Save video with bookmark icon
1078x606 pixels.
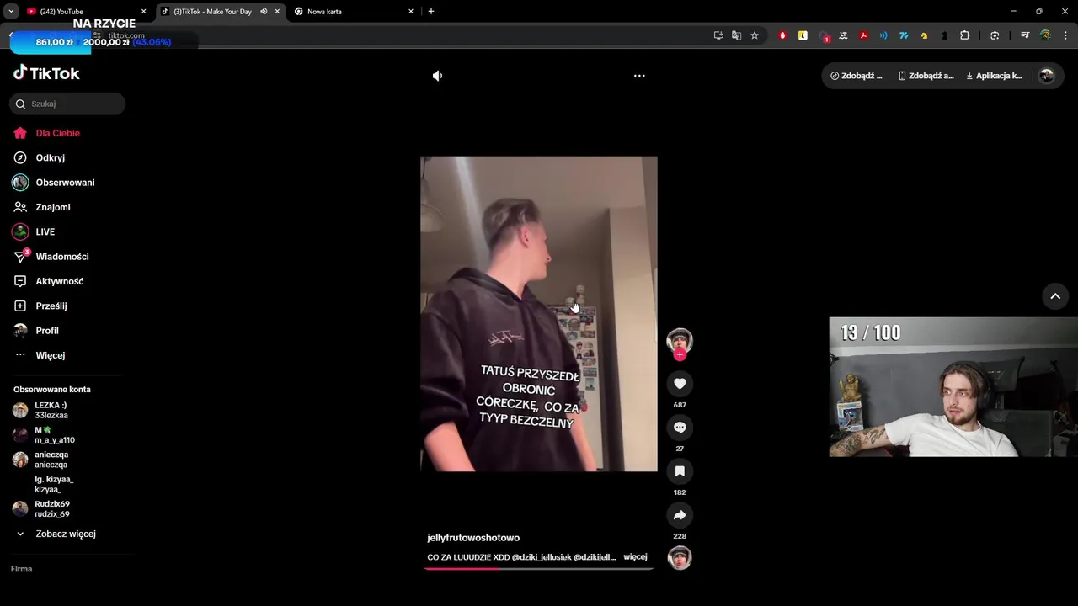click(x=680, y=471)
